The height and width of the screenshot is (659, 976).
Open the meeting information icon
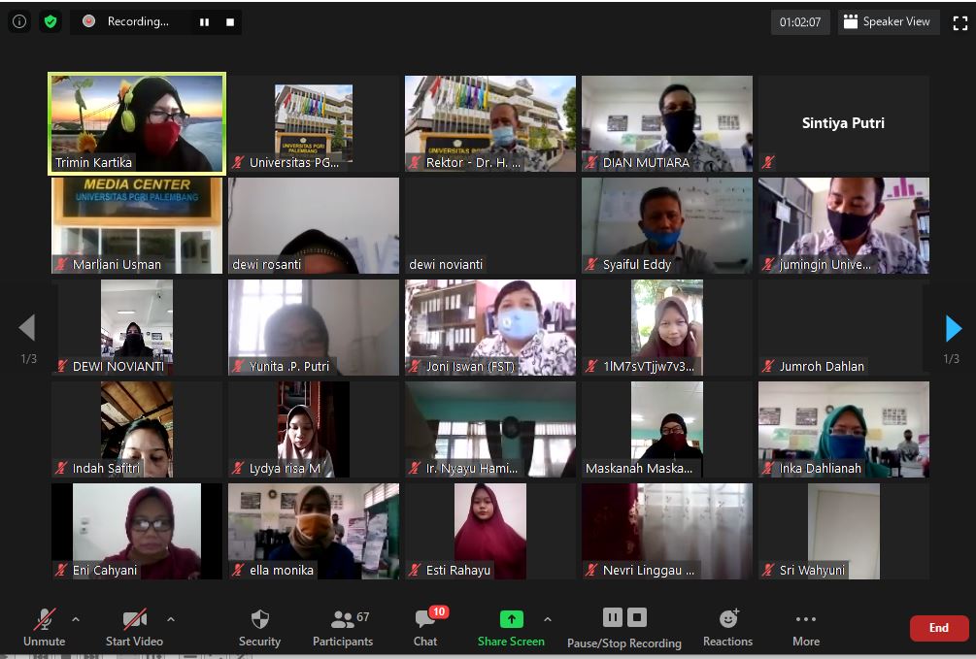[x=19, y=21]
